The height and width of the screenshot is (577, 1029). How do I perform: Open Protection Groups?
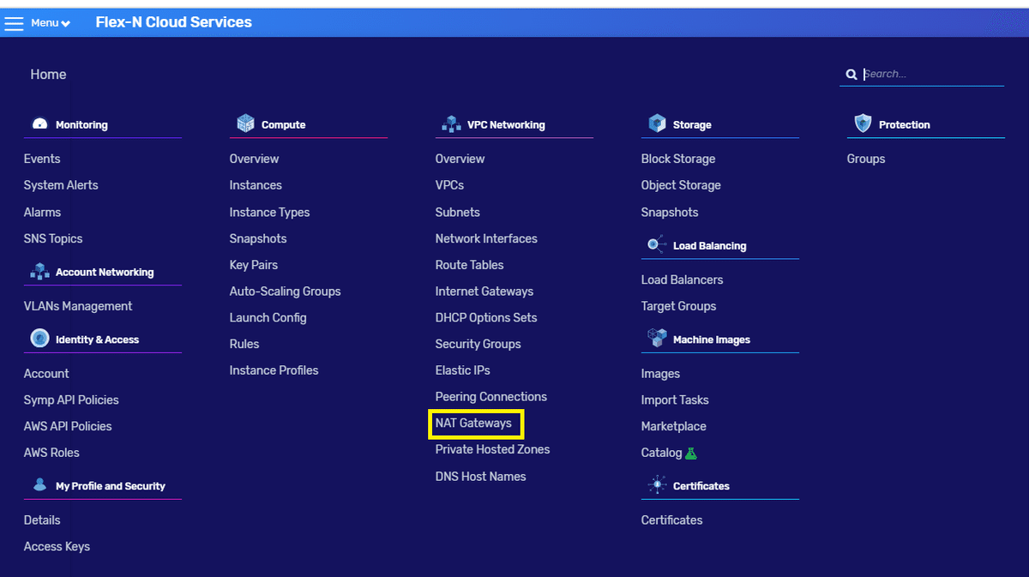click(x=866, y=159)
